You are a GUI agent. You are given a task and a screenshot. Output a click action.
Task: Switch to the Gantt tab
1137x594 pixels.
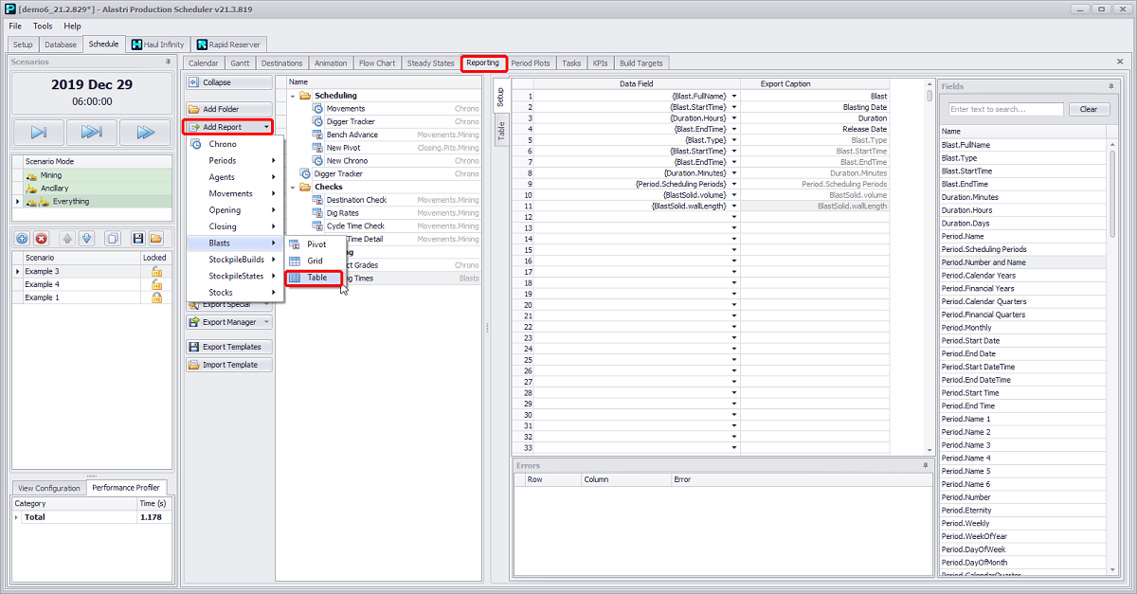239,63
